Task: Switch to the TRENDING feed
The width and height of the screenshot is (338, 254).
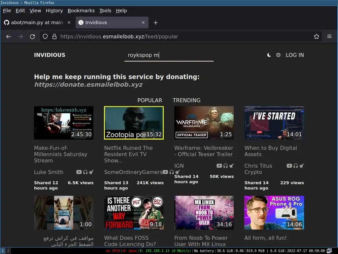Action: click(x=186, y=100)
